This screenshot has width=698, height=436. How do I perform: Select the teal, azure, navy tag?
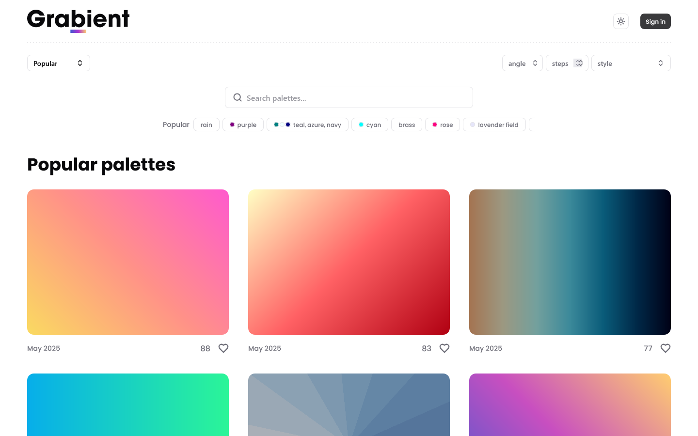[307, 125]
